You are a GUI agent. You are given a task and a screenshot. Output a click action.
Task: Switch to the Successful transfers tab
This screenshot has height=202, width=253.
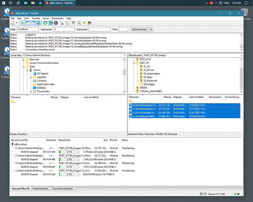pos(63,189)
